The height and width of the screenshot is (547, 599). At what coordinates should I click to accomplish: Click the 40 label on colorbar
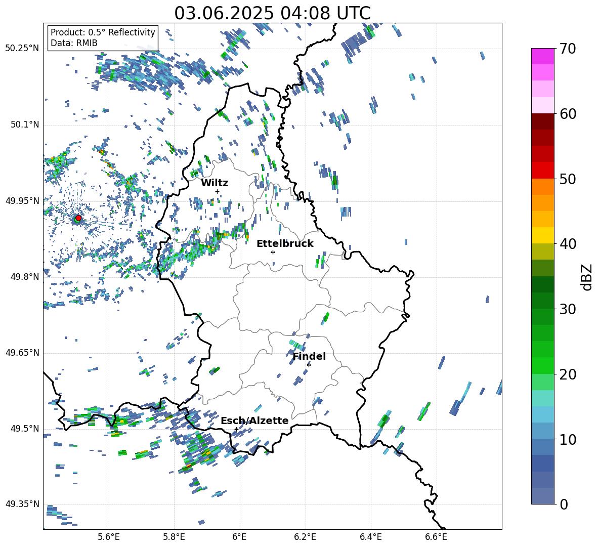click(x=568, y=244)
